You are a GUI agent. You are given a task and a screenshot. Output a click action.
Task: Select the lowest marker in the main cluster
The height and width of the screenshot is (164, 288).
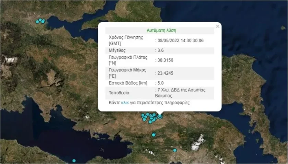click(x=150, y=122)
